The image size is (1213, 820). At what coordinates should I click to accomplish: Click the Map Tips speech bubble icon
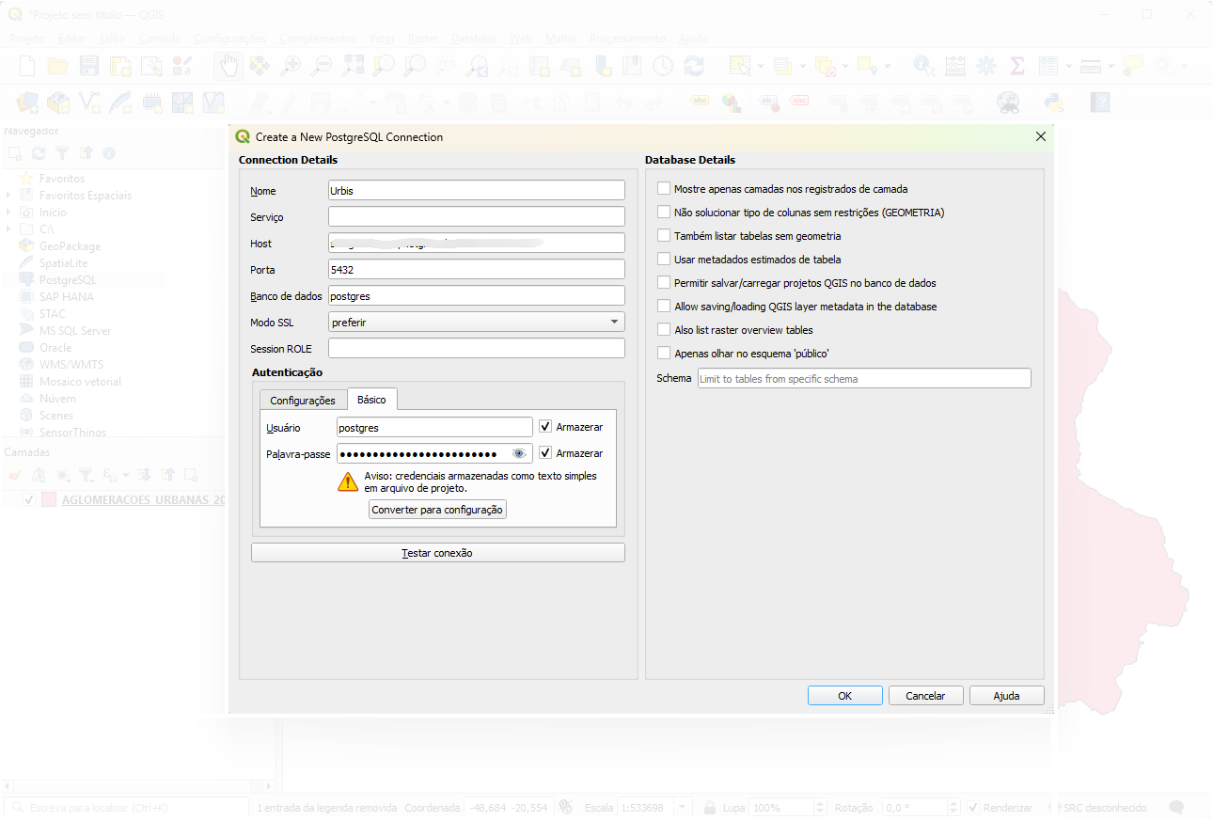click(x=1133, y=66)
